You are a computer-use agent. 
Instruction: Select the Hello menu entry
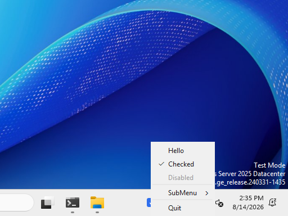(183, 151)
